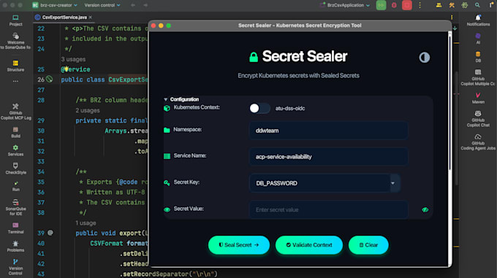497x278 pixels.
Task: Navigate back with toolbar arrow
Action: [133, 5]
